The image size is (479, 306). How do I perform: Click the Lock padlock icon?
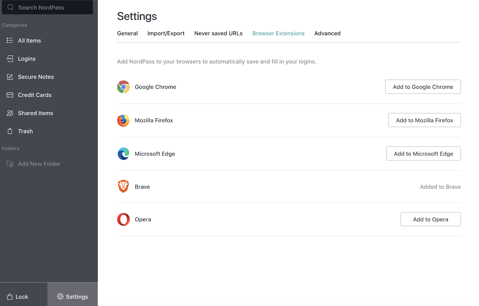click(10, 296)
